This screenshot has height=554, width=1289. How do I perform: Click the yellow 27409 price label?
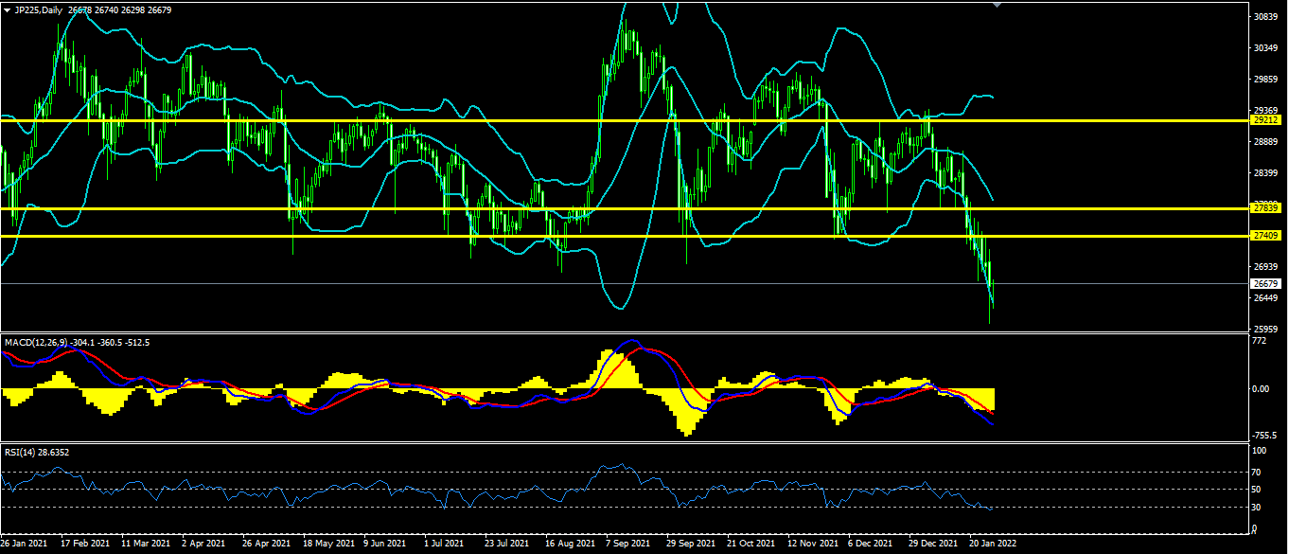1265,235
